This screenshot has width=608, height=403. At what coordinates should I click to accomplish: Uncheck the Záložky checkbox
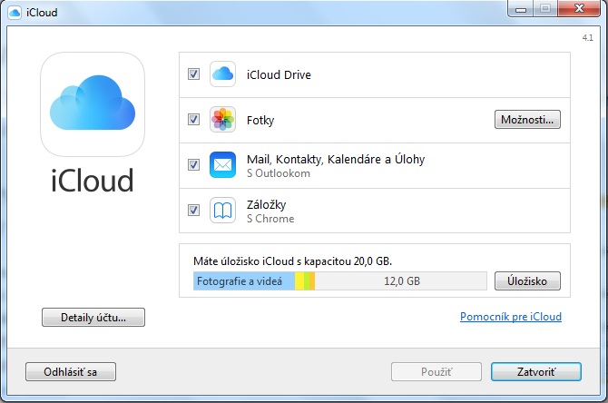coord(193,211)
